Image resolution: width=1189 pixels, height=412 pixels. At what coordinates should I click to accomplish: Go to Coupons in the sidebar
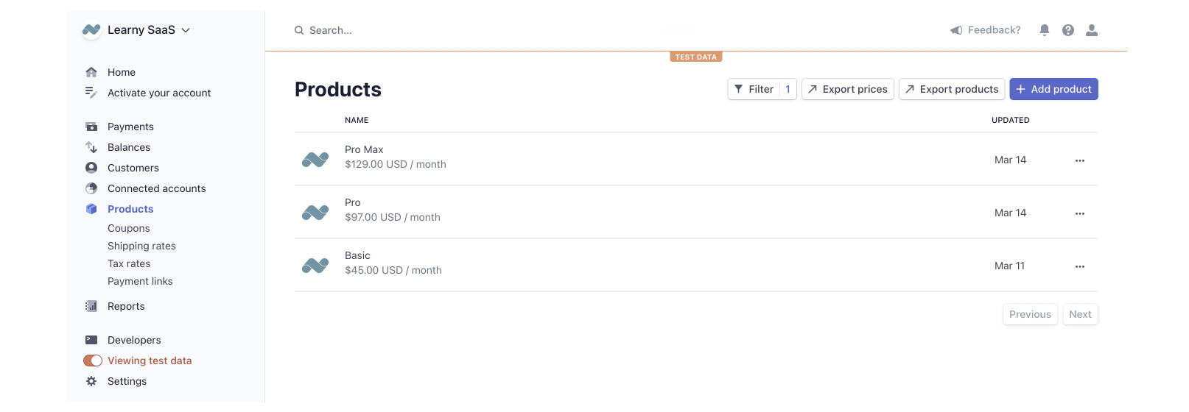tap(129, 228)
